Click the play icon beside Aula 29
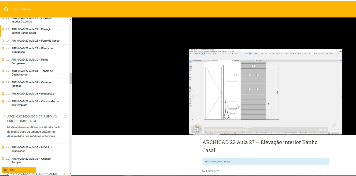The height and width of the screenshot is (176, 356). pos(3,48)
